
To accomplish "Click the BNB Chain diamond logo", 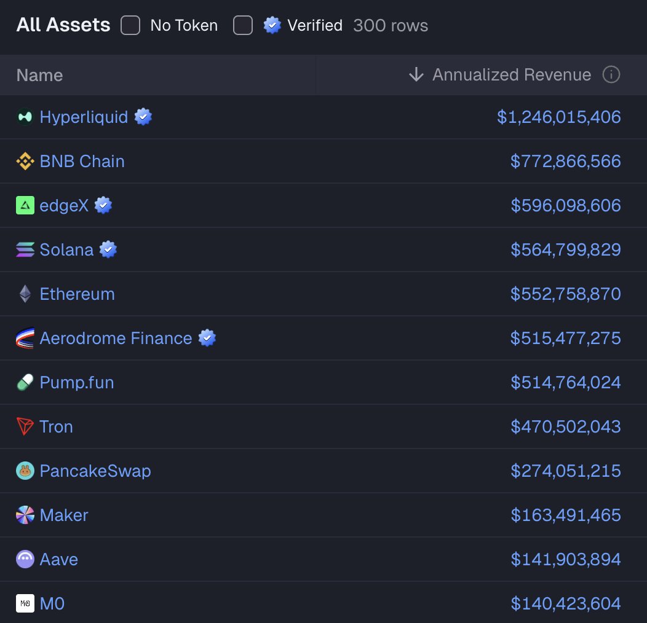I will coord(23,161).
